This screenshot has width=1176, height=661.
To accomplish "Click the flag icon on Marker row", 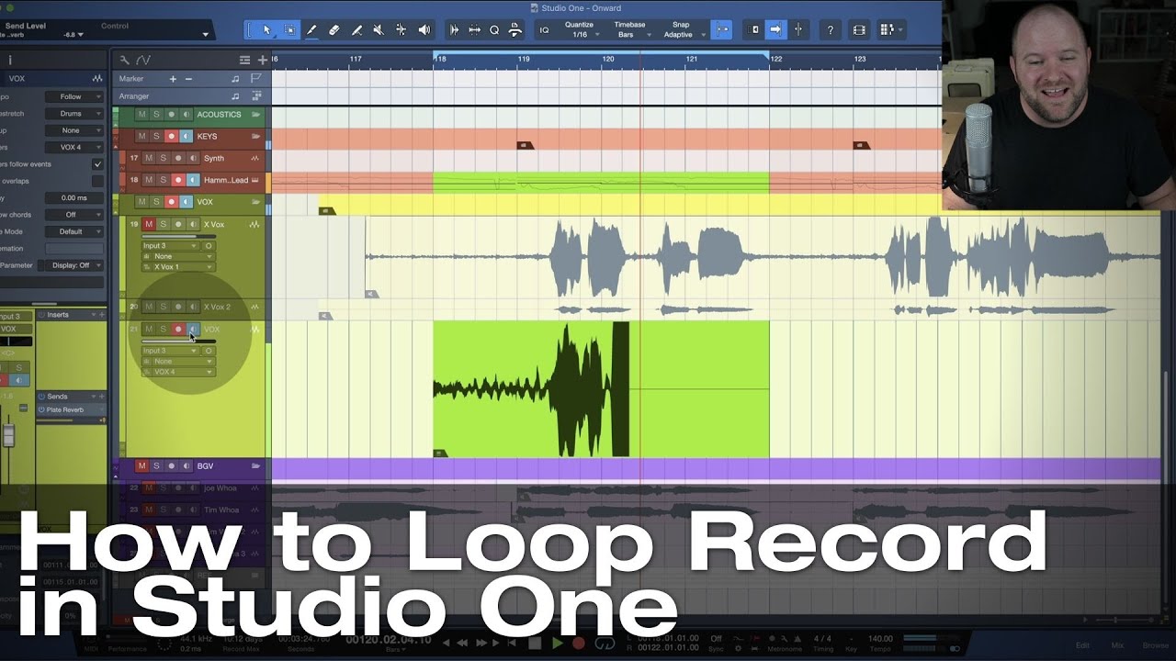I will (x=255, y=79).
